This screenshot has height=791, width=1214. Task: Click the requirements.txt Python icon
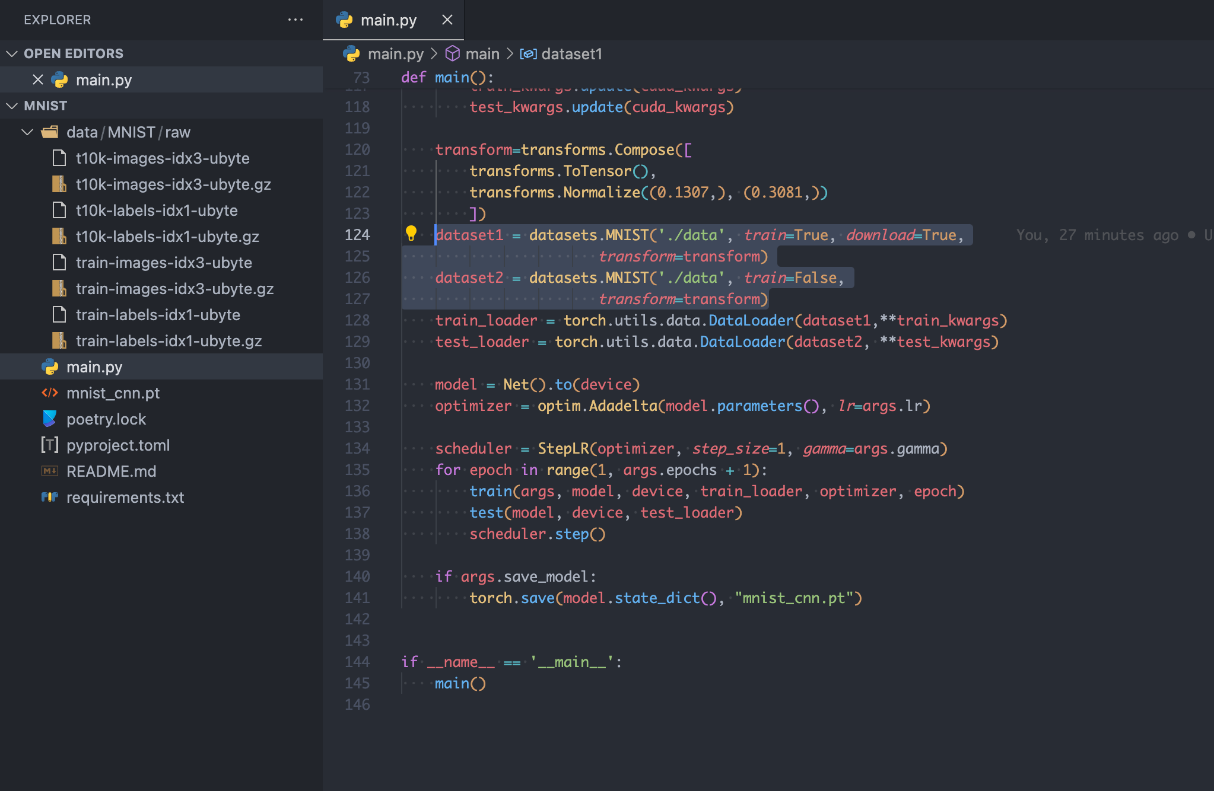click(50, 497)
